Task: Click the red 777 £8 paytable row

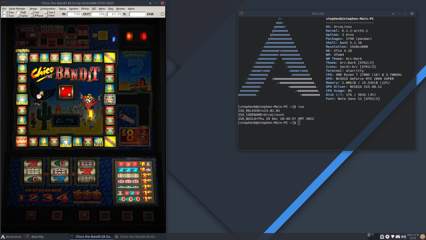Action: pyautogui.click(x=134, y=164)
